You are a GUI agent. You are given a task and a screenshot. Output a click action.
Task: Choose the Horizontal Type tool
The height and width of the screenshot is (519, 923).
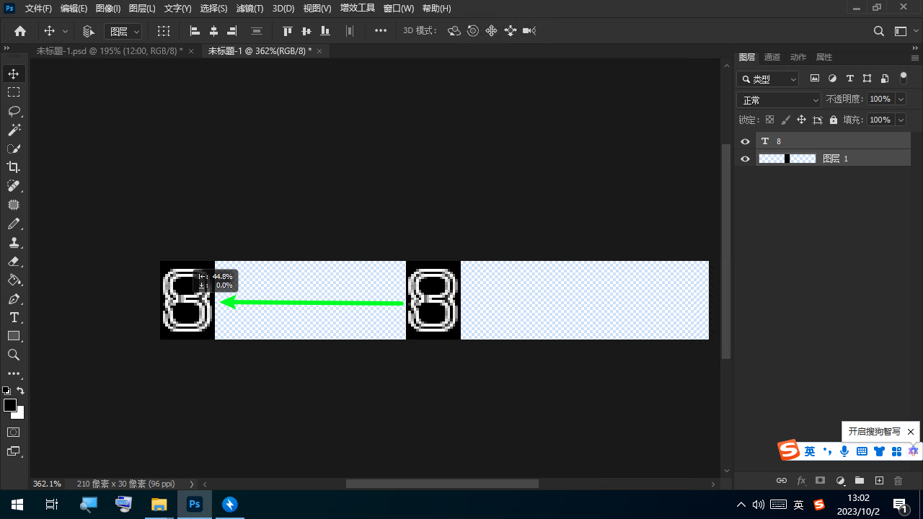click(14, 317)
